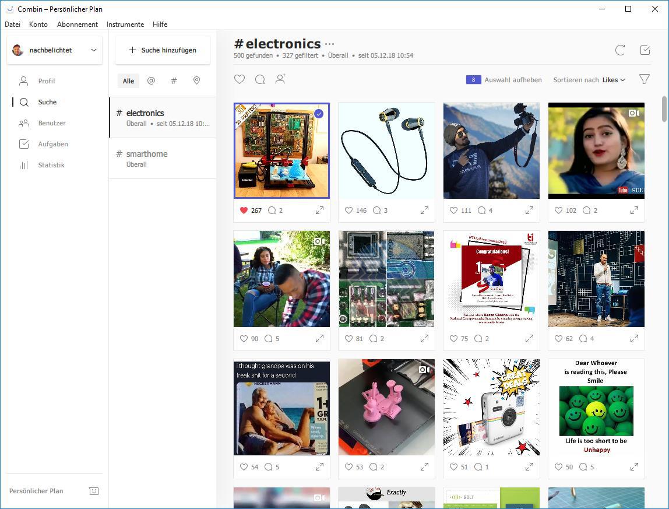
Task: Open the electronics title more options
Action: (330, 44)
